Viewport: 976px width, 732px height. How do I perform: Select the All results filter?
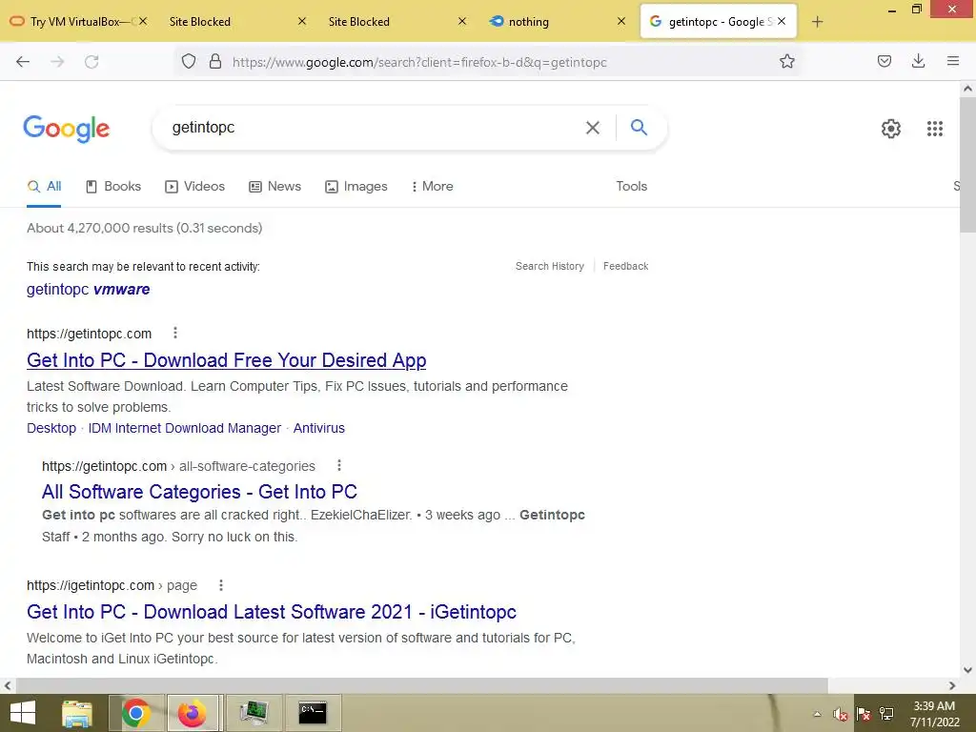point(44,186)
